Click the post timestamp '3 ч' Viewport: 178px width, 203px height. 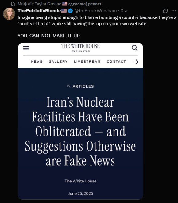(x=124, y=11)
